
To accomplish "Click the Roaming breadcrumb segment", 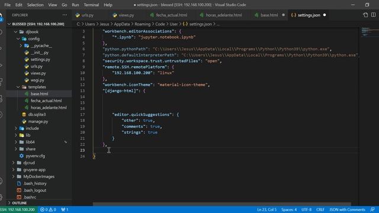I will (142, 24).
